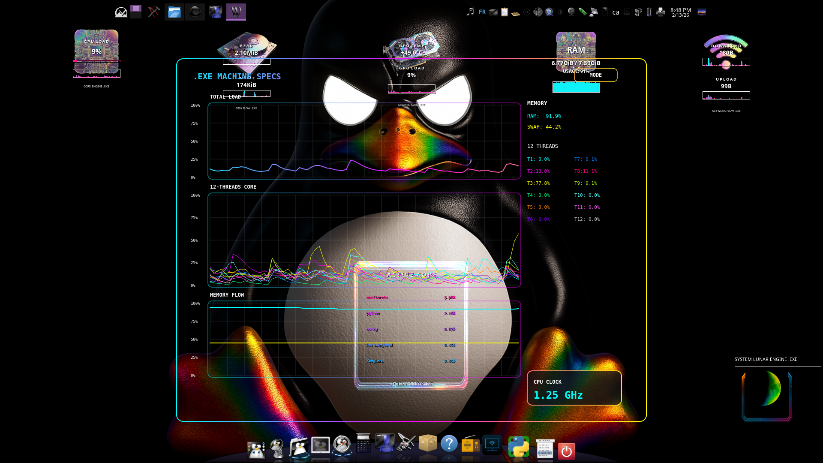Toggle the screen brightness tray icon
This screenshot has height=463, width=823.
pyautogui.click(x=560, y=12)
